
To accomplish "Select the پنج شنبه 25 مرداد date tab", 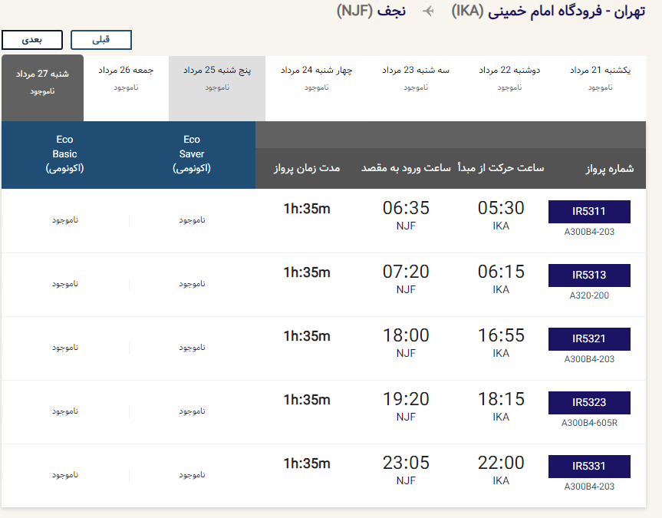I will pyautogui.click(x=217, y=88).
